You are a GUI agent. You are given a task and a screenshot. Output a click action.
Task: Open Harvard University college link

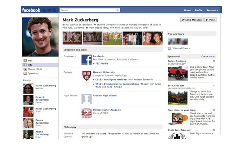pos(104,72)
